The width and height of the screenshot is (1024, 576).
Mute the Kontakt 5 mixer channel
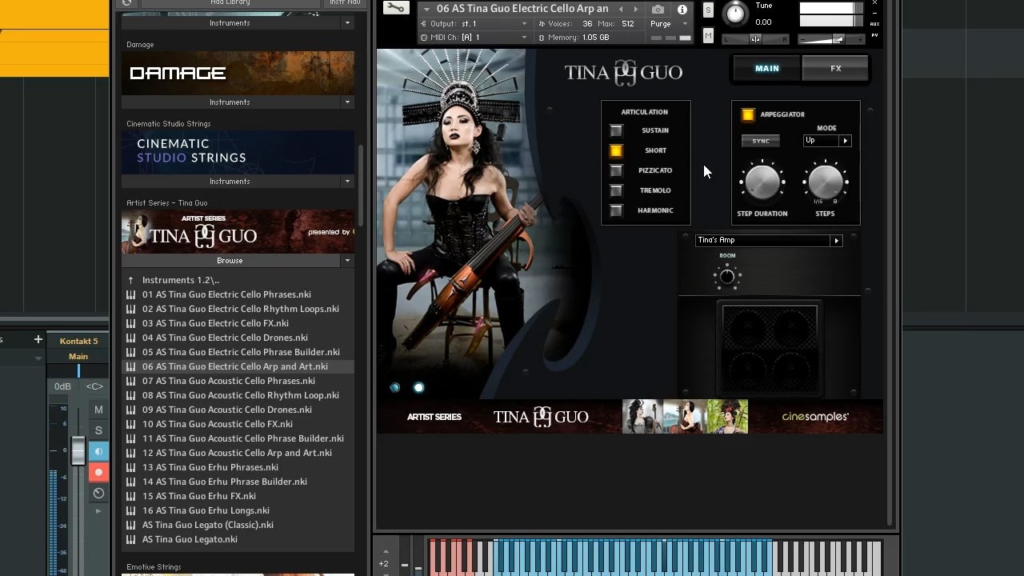[98, 410]
